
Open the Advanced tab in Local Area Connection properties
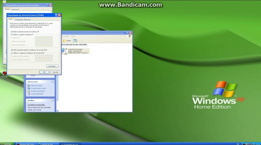(15, 9)
